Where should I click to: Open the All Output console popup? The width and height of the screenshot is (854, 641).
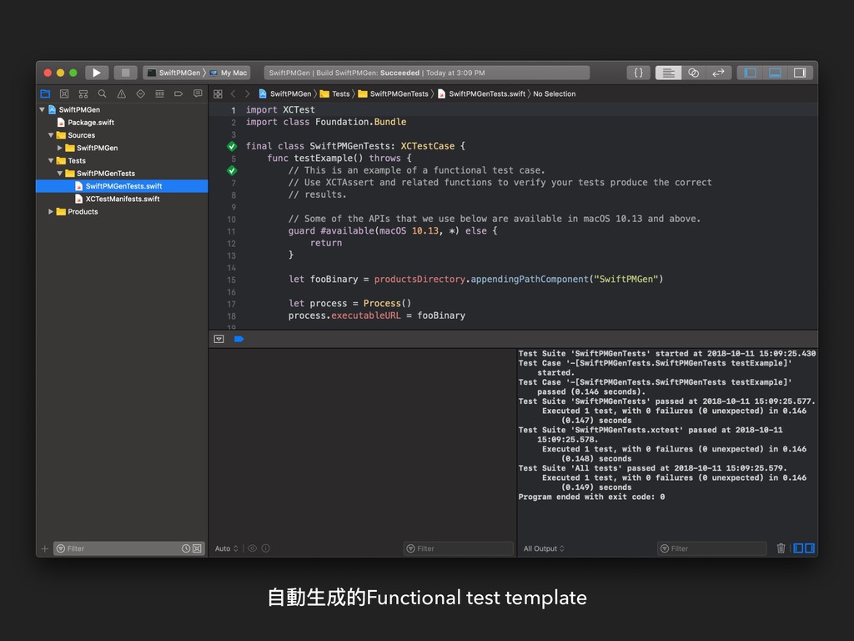(544, 548)
